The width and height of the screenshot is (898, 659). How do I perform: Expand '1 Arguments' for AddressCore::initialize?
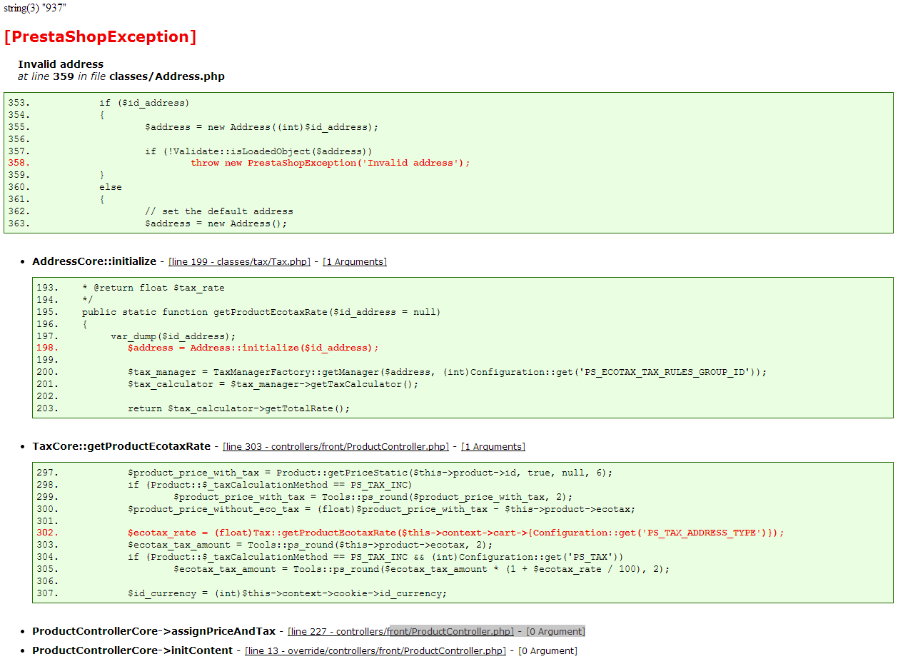[x=355, y=262]
